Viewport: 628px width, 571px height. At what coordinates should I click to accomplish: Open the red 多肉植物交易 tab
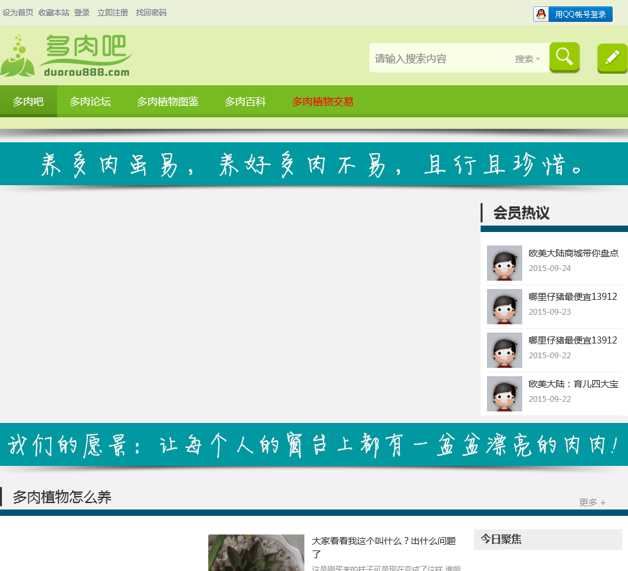pyautogui.click(x=322, y=101)
